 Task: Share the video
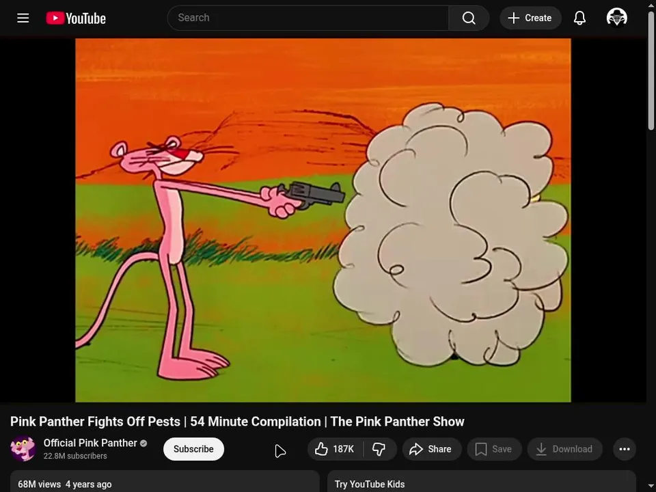(x=432, y=449)
